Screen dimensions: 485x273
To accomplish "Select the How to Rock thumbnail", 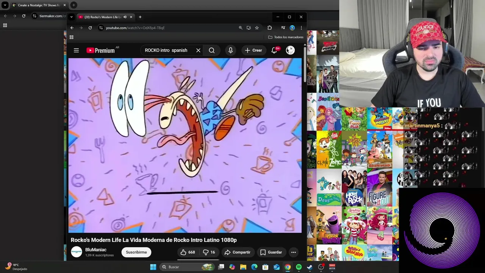I will [x=354, y=188].
